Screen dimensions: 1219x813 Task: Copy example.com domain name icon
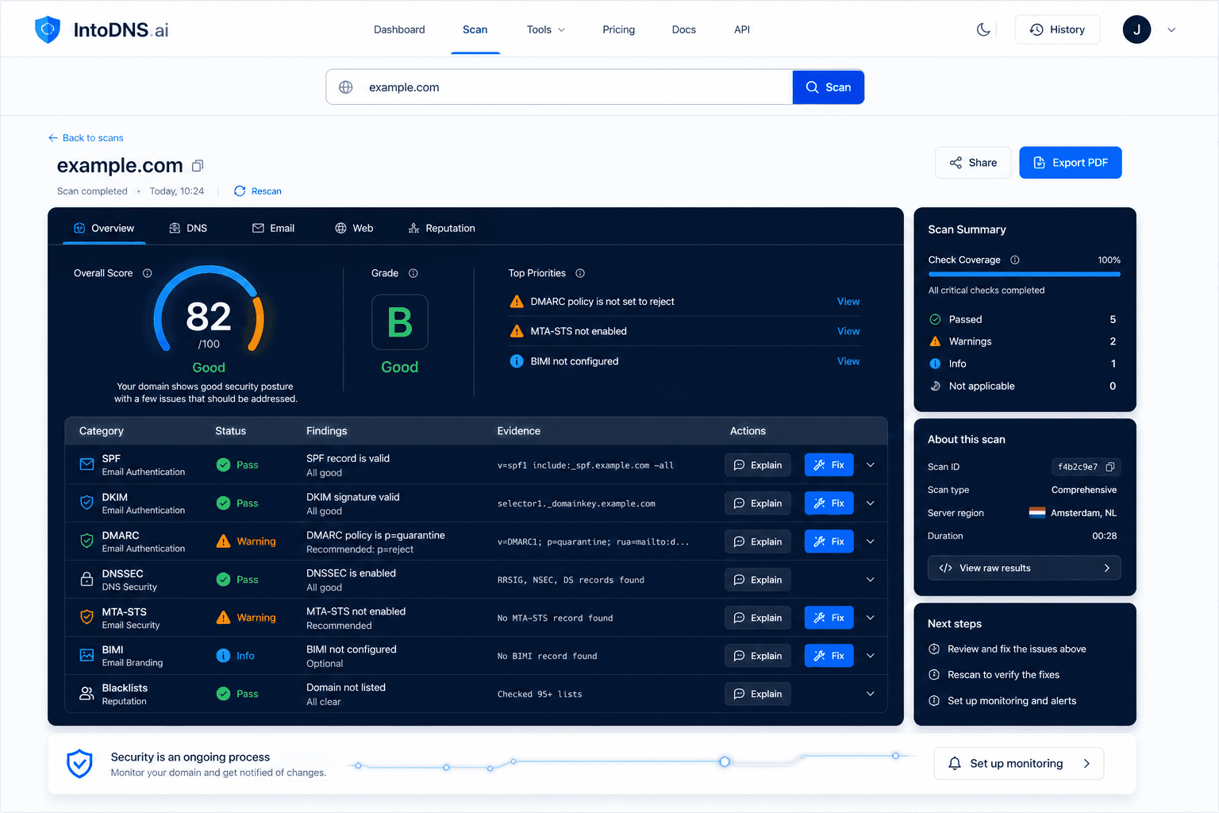(x=198, y=165)
